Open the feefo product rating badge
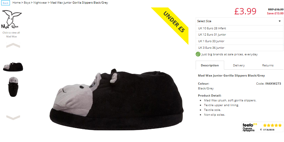The width and height of the screenshot is (284, 142). click(x=262, y=127)
